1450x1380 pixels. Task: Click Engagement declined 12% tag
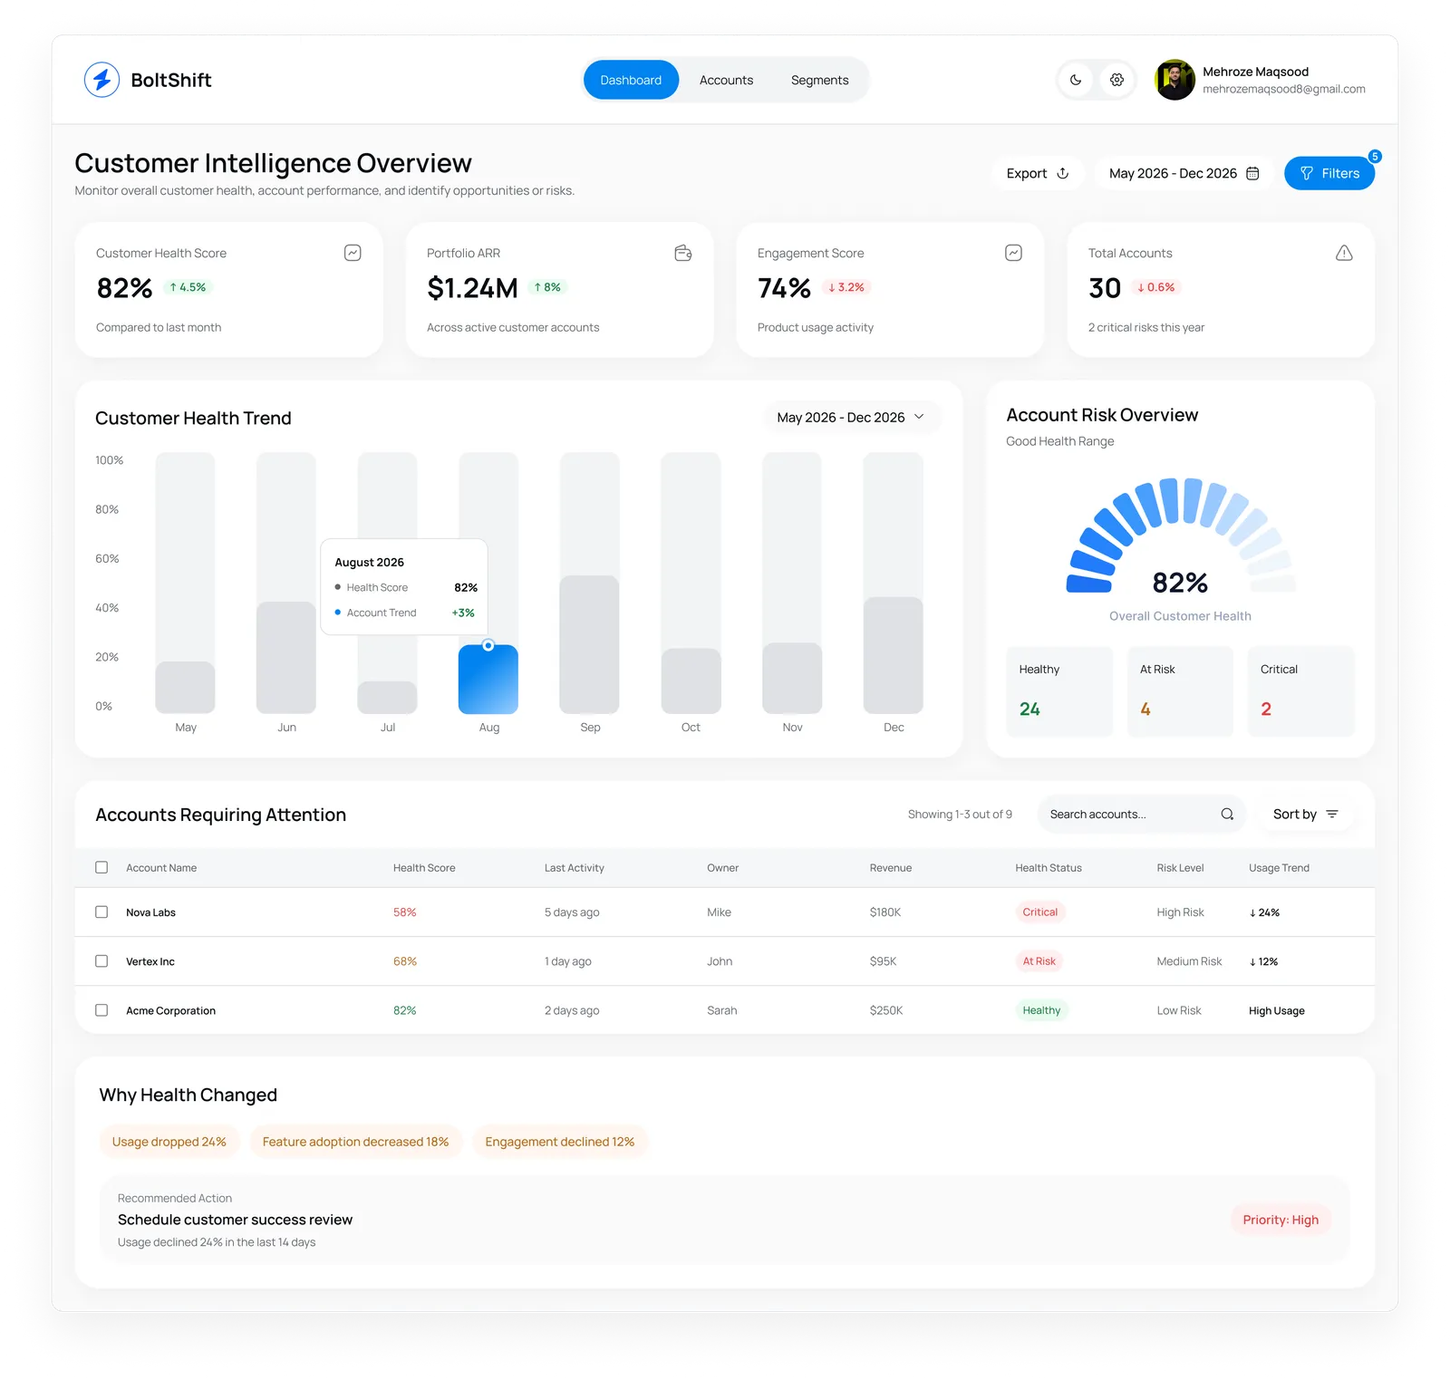click(x=560, y=1142)
